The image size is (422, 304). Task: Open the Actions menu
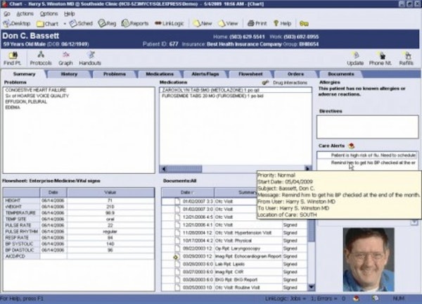[x=25, y=13]
